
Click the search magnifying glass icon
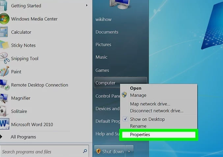(x=85, y=151)
